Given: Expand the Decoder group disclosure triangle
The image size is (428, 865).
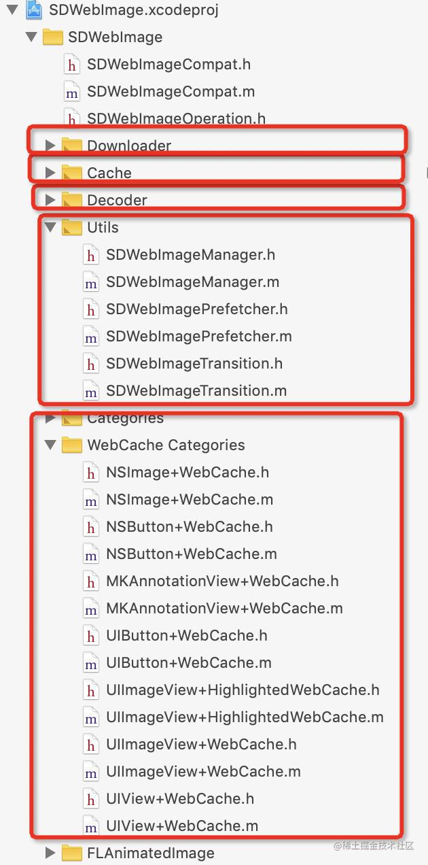Looking at the screenshot, I should [50, 200].
